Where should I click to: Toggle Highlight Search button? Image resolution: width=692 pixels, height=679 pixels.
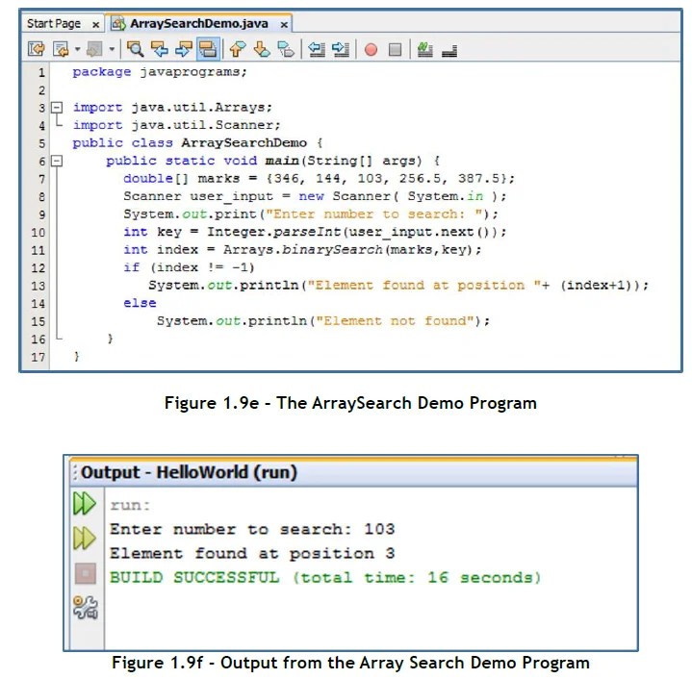(x=208, y=49)
